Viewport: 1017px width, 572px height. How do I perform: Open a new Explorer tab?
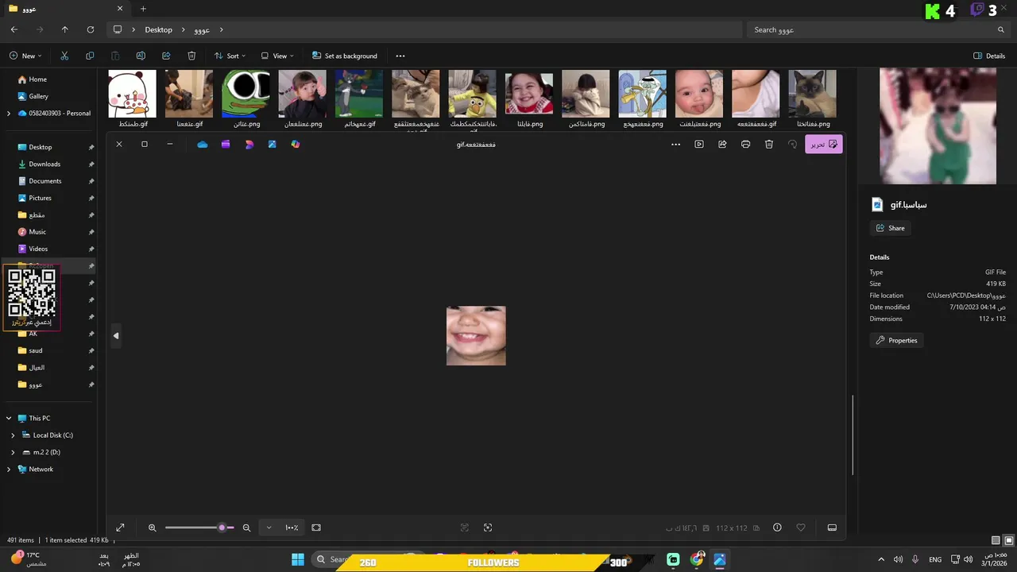(143, 9)
